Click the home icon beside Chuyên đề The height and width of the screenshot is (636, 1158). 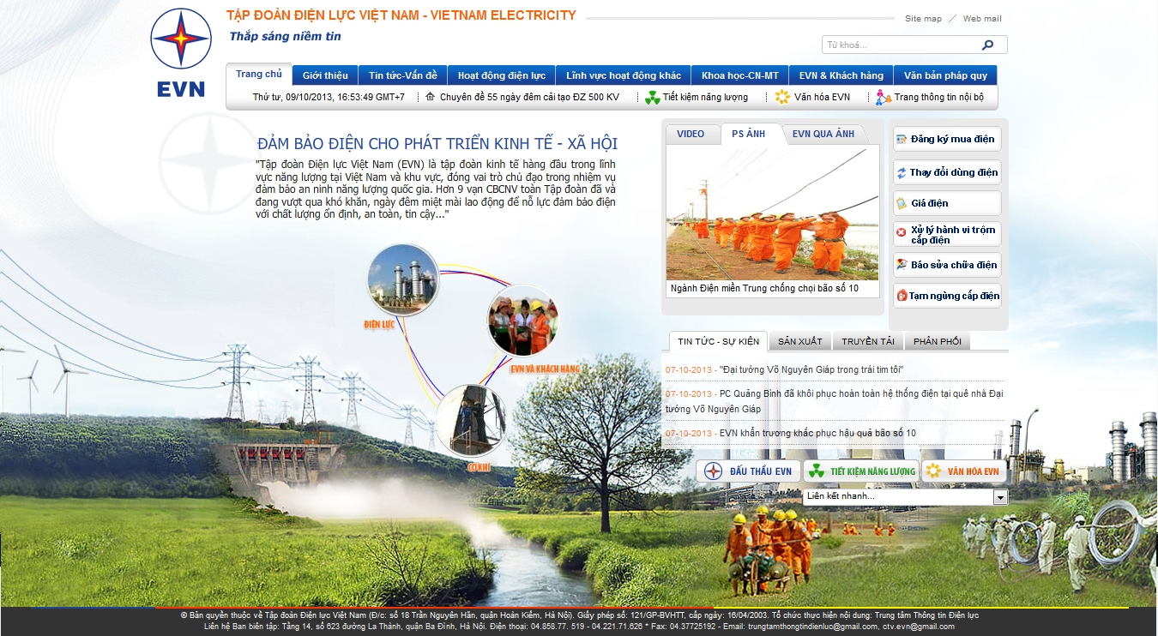[431, 97]
